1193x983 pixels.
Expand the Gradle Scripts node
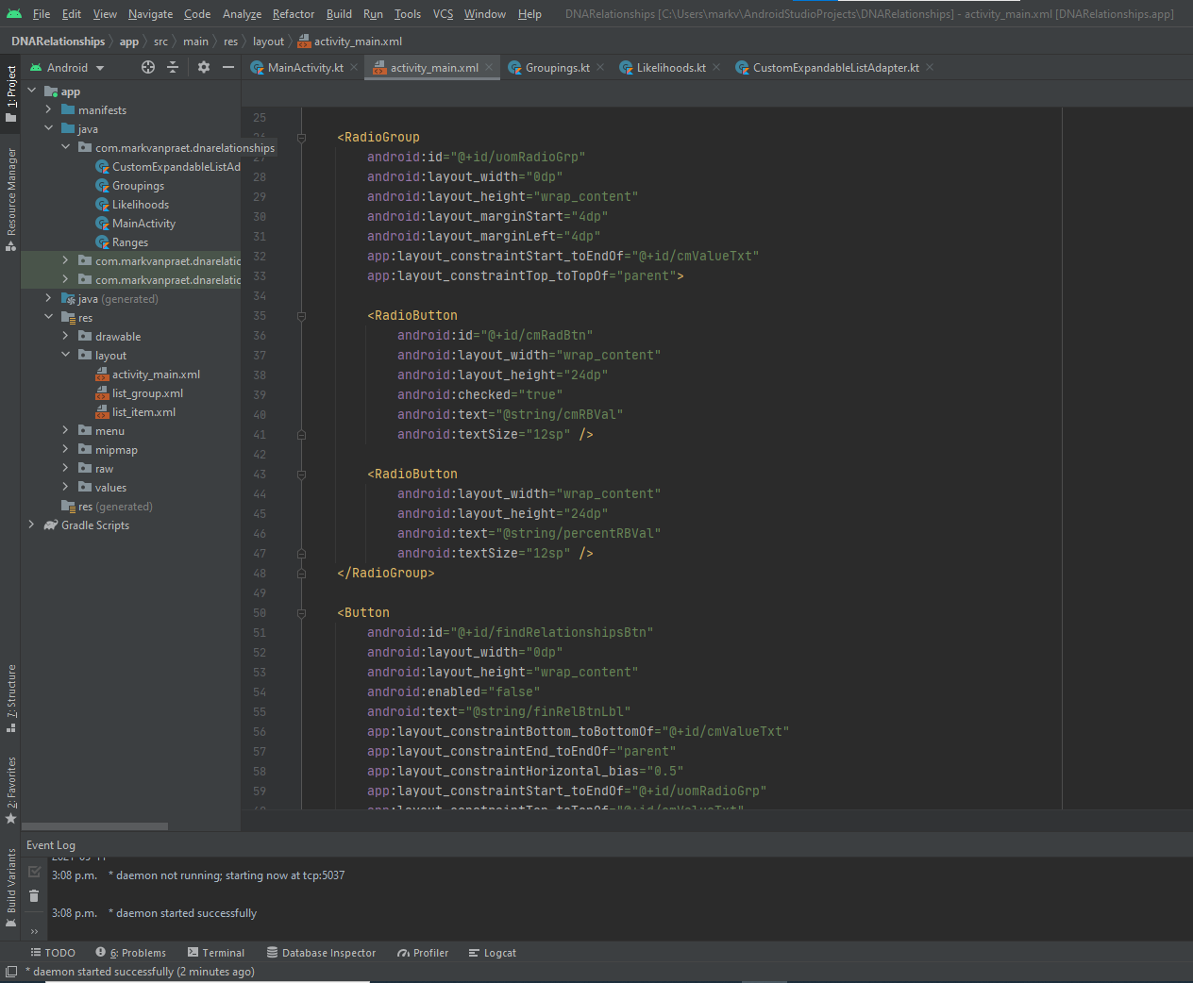pyautogui.click(x=32, y=525)
